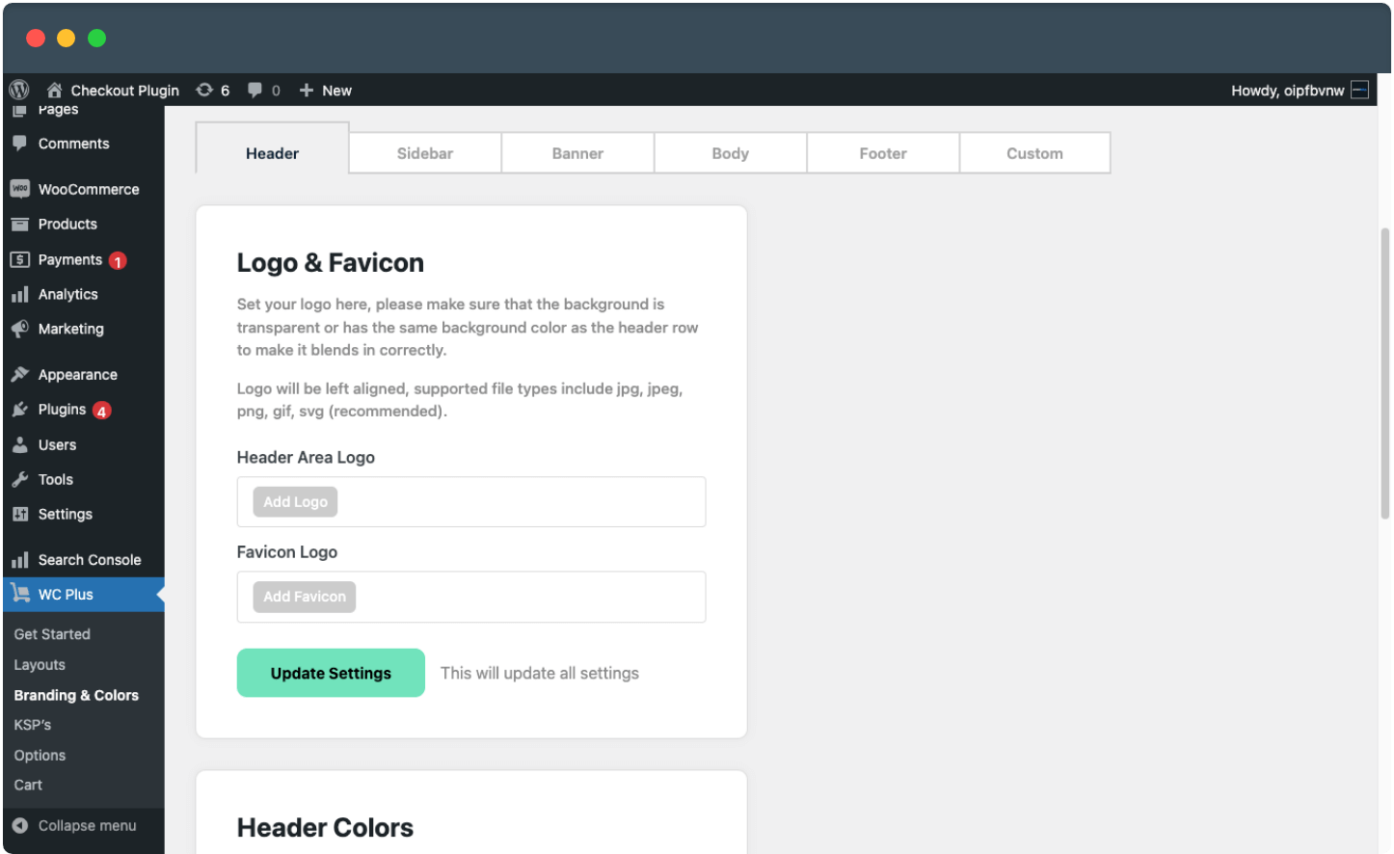
Task: Open Get Started submenu item
Action: tap(52, 634)
